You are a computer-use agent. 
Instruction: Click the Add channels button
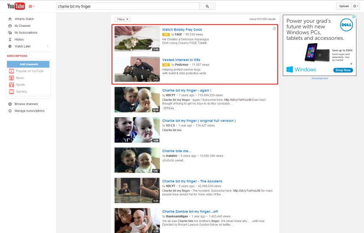coord(28,64)
